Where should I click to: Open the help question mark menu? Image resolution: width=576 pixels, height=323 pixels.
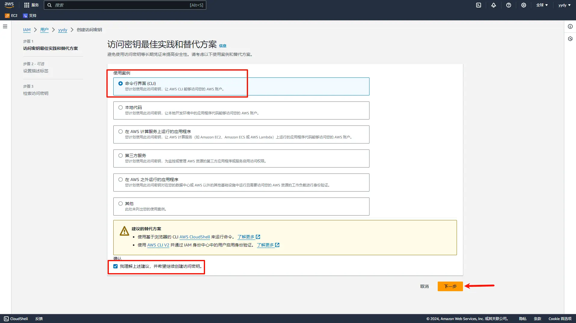[509, 5]
